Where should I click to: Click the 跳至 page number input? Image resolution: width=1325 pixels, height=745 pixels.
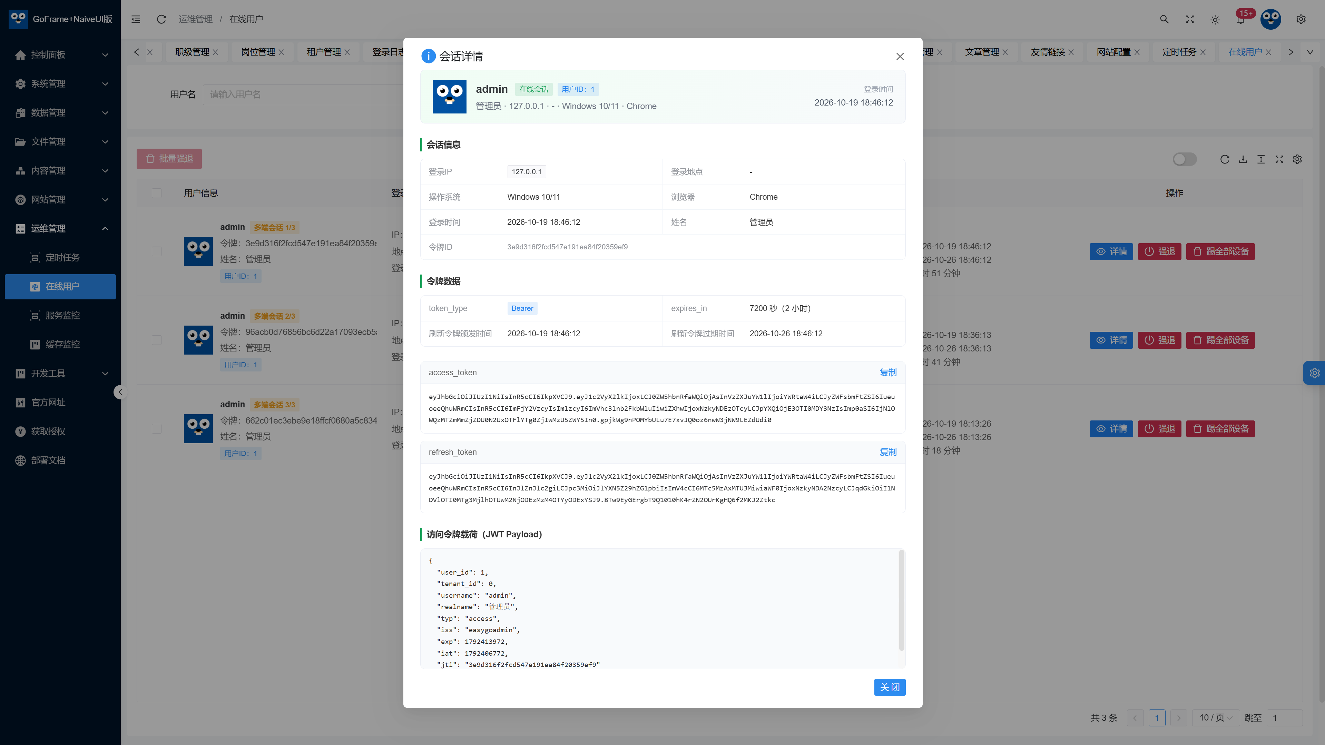[x=1284, y=718]
